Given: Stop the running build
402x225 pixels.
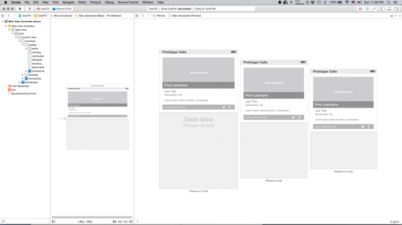Looking at the screenshot, I should pyautogui.click(x=29, y=9).
